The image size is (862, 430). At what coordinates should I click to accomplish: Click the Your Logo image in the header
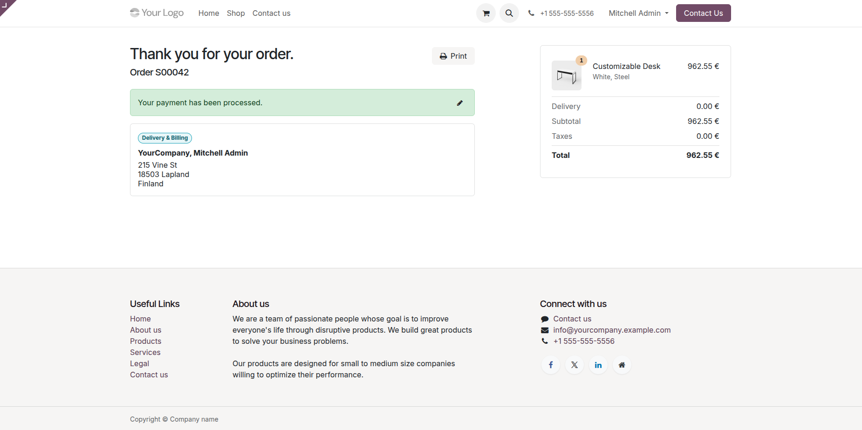click(157, 13)
